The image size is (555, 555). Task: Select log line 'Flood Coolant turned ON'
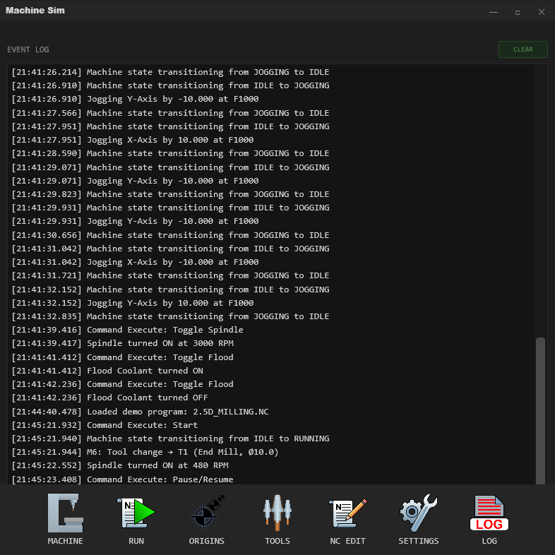(107, 371)
